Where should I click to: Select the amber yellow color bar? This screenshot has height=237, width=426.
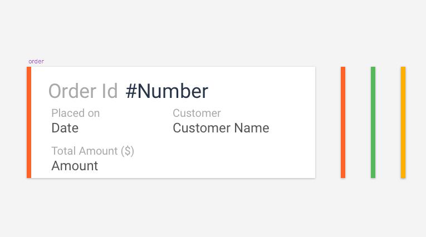pos(403,122)
